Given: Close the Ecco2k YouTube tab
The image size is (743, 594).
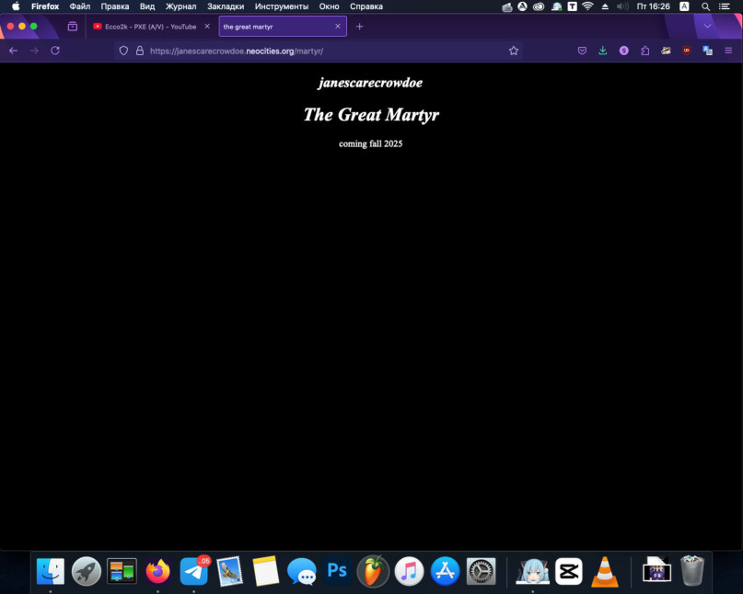Looking at the screenshot, I should [x=207, y=27].
